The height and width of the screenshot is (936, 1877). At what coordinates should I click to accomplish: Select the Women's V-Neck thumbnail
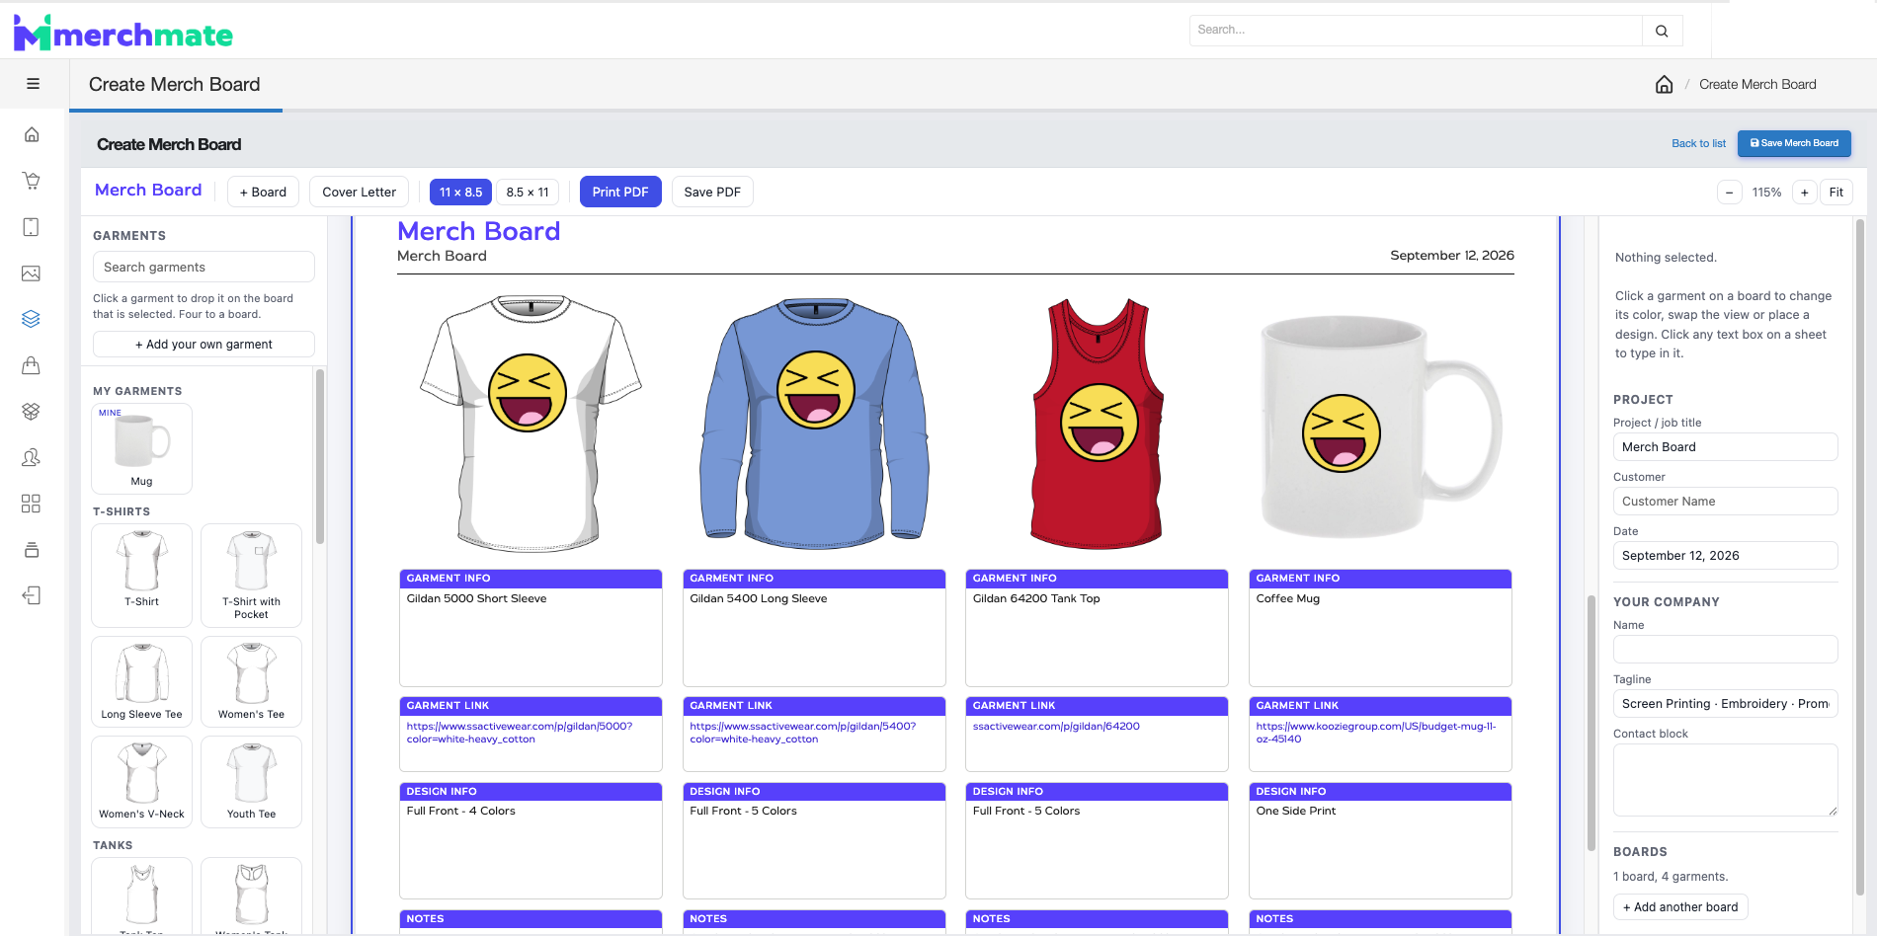(x=141, y=781)
